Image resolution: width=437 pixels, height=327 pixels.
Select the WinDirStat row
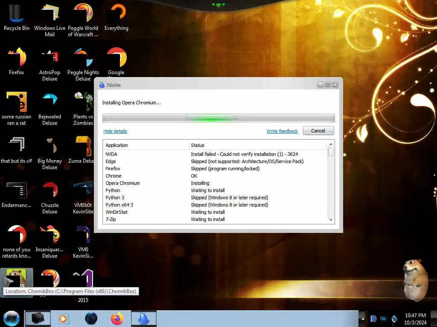[x=215, y=212]
